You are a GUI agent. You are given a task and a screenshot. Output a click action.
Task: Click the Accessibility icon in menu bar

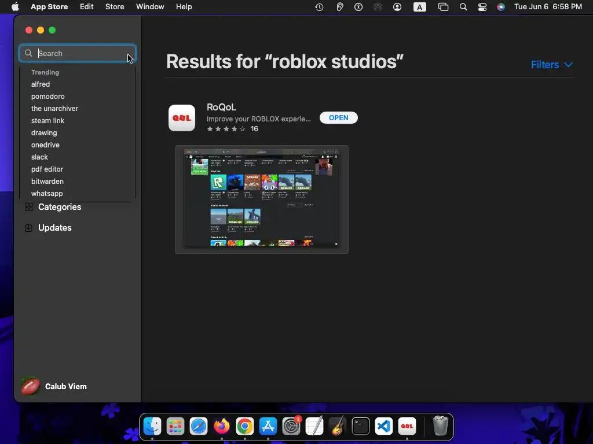(358, 7)
